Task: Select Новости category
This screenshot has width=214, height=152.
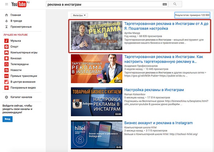Action: [16, 70]
